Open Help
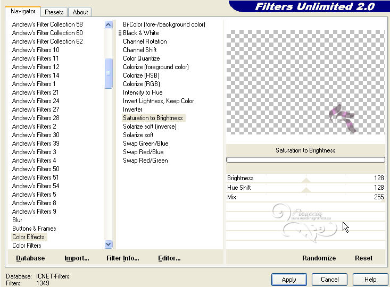Image resolution: width=390 pixels, height=287 pixels. [x=370, y=280]
